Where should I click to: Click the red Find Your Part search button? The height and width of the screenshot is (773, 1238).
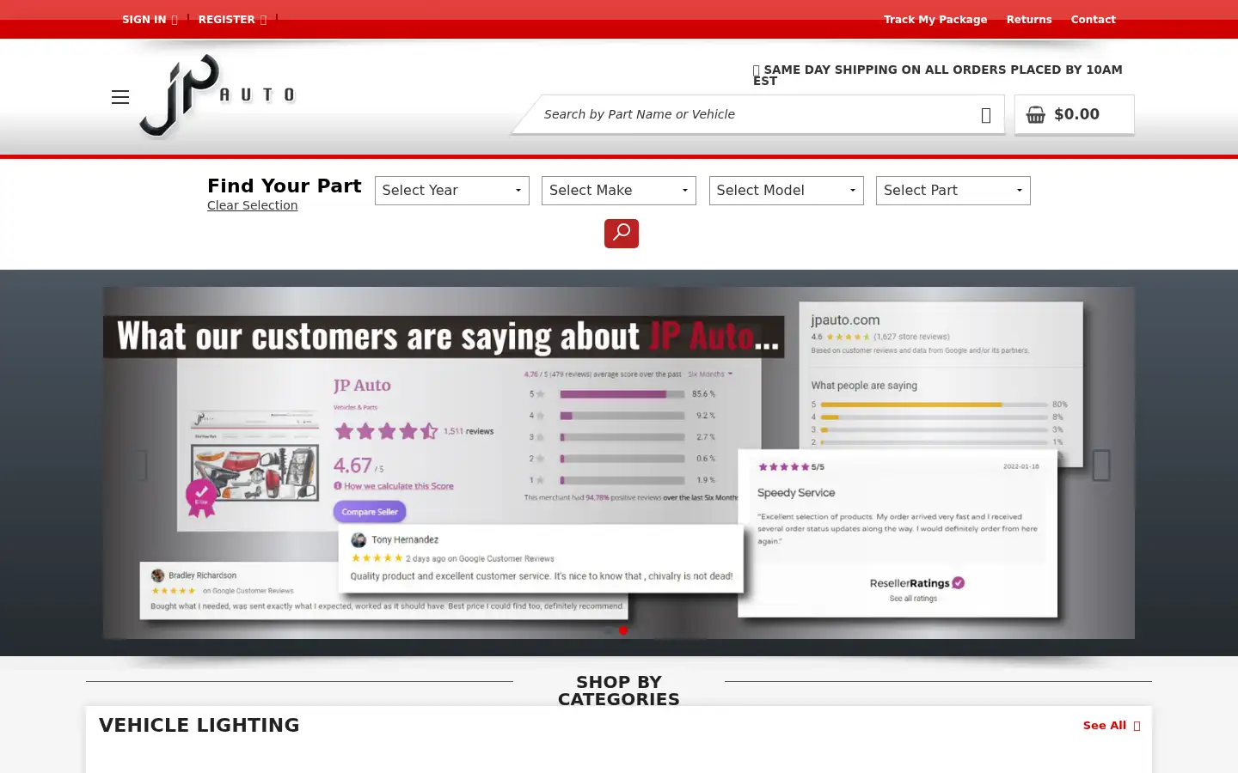point(622,234)
